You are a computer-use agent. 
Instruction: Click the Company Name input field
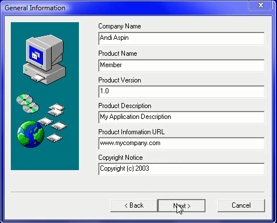(181, 39)
